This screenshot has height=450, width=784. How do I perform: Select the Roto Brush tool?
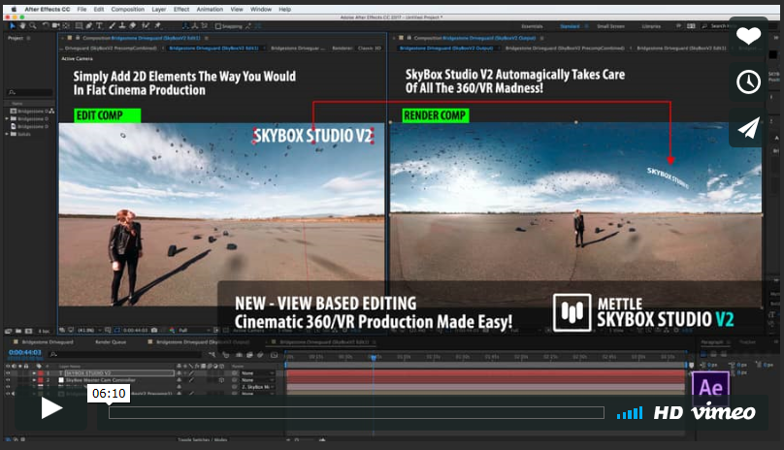(x=146, y=25)
